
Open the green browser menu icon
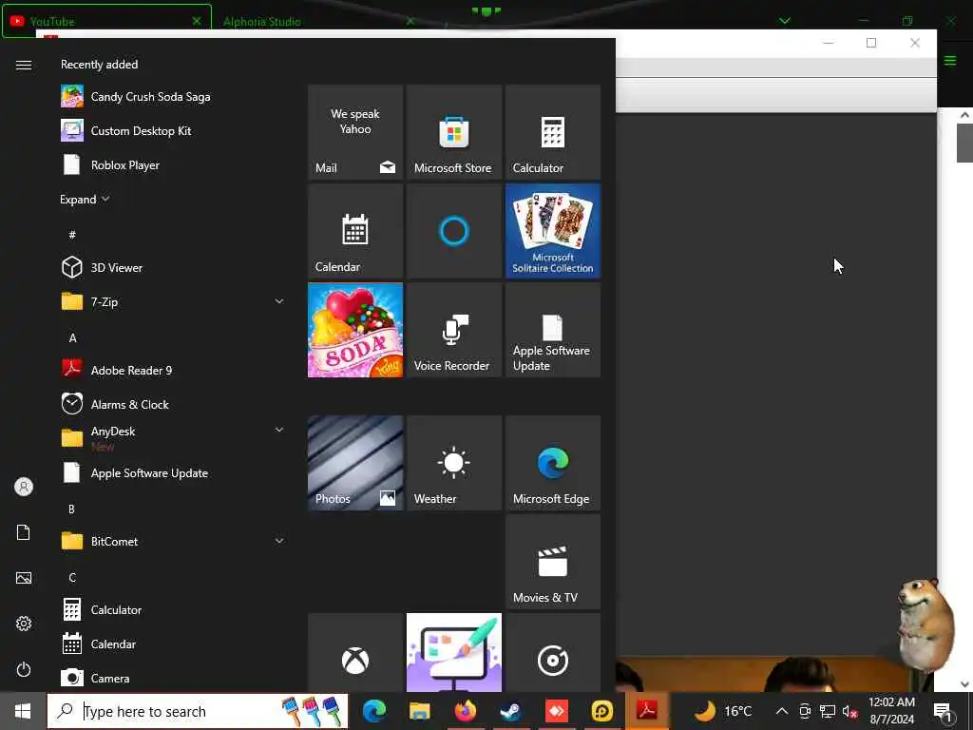[950, 60]
